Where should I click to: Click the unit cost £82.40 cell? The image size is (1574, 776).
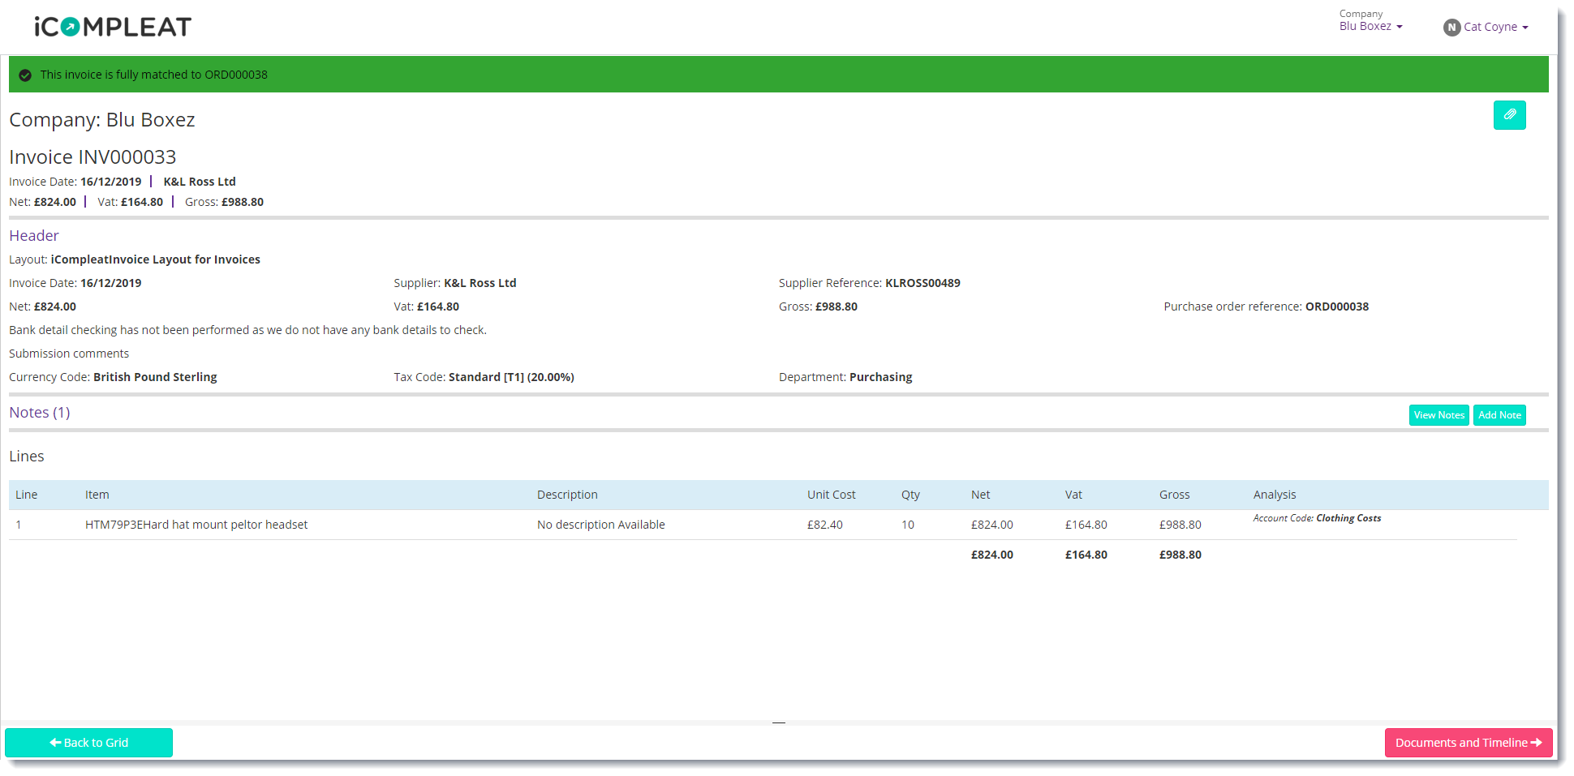click(825, 525)
